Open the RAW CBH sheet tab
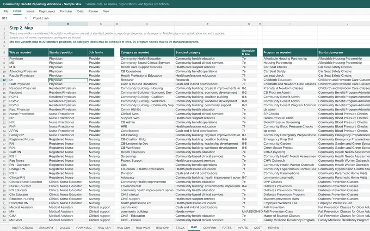The width and height of the screenshot is (370, 231). [x=123, y=228]
